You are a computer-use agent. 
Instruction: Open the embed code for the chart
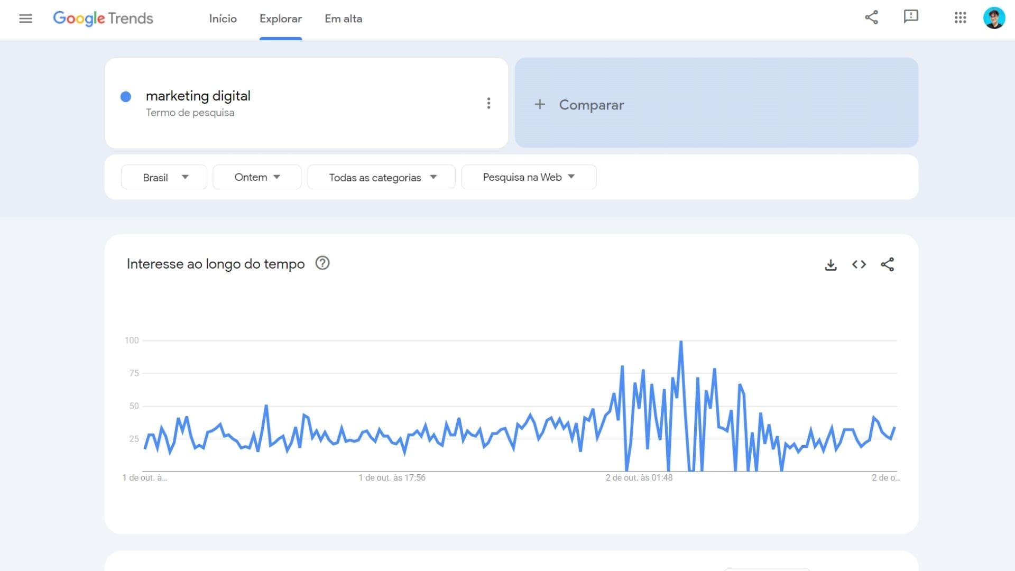click(x=859, y=264)
